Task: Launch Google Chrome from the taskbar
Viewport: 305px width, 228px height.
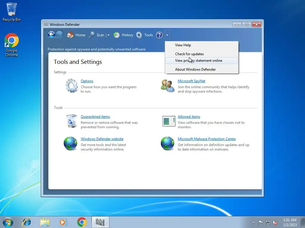Action: (x=82, y=222)
